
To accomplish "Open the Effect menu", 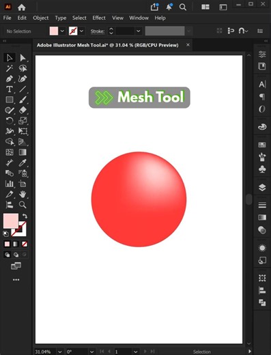I will coord(99,18).
